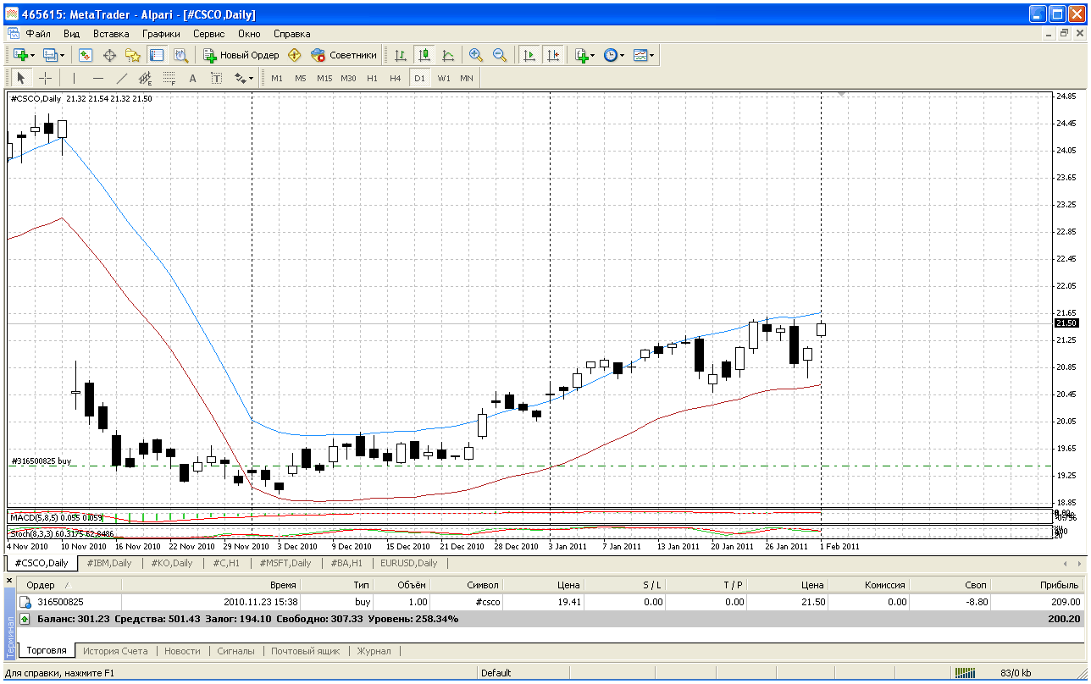Expand the new chart dropdown arrow
This screenshot has height=684, width=1091.
click(x=33, y=55)
